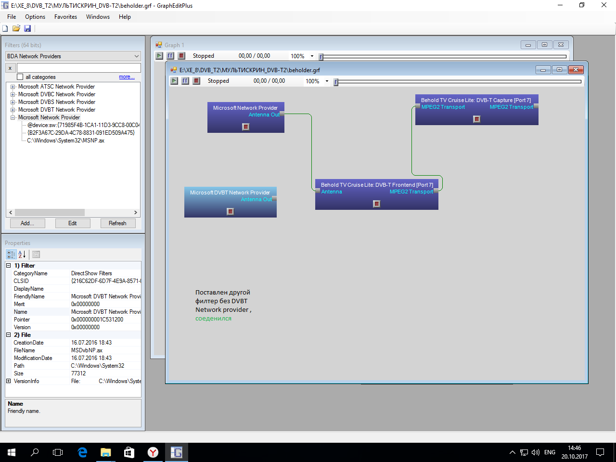
Task: Expand the VersionInfo property row
Action: tap(8, 381)
